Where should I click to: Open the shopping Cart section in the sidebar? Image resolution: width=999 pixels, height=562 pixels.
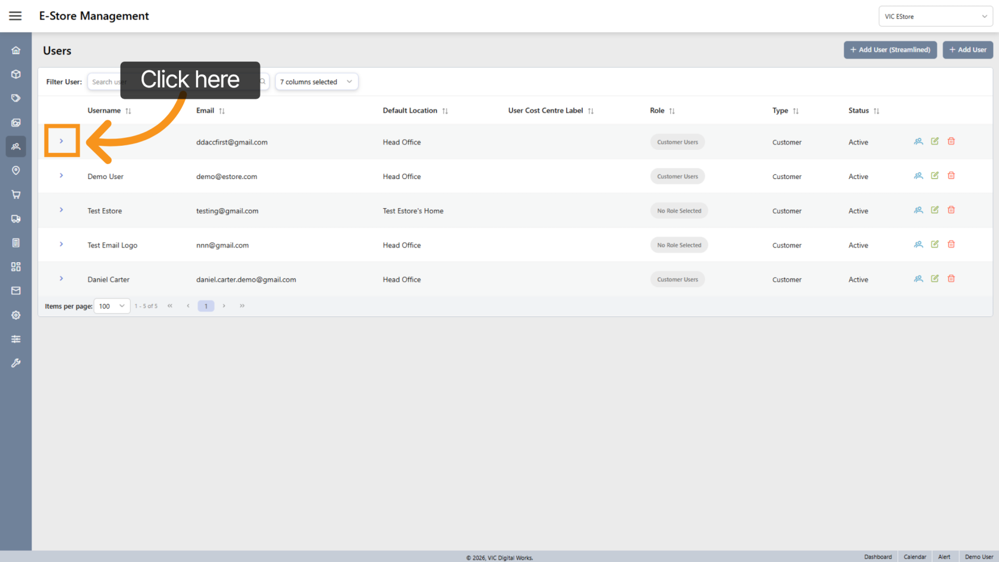(15, 194)
